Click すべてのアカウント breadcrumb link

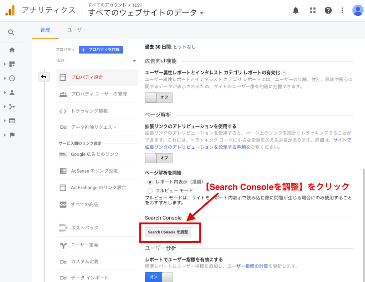coord(107,5)
